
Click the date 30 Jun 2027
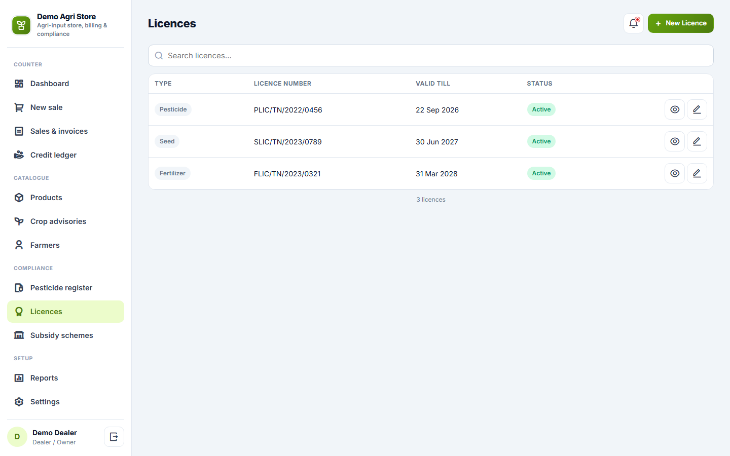pos(437,142)
